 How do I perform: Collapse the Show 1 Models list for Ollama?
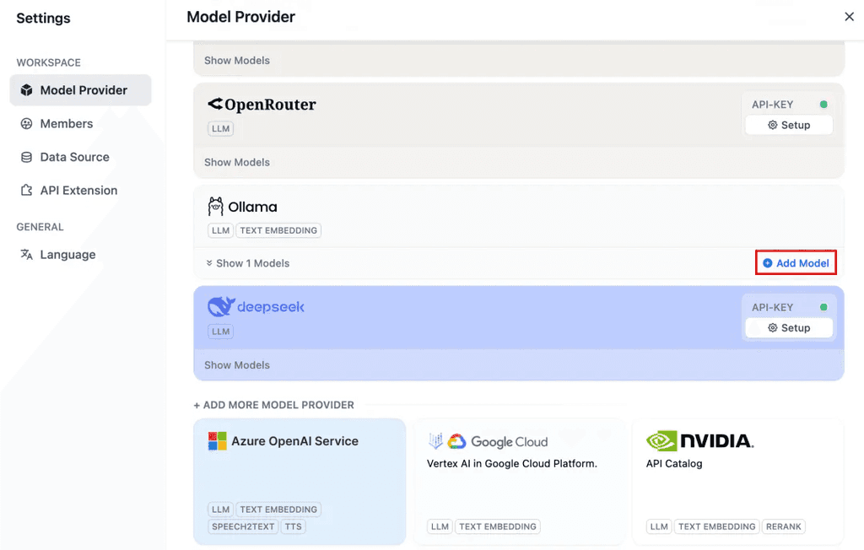(x=246, y=262)
